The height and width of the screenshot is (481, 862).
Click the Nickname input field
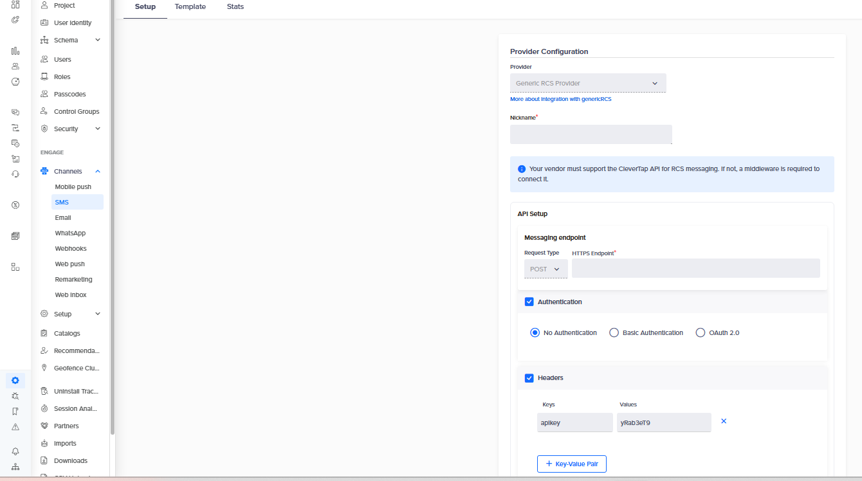(591, 134)
